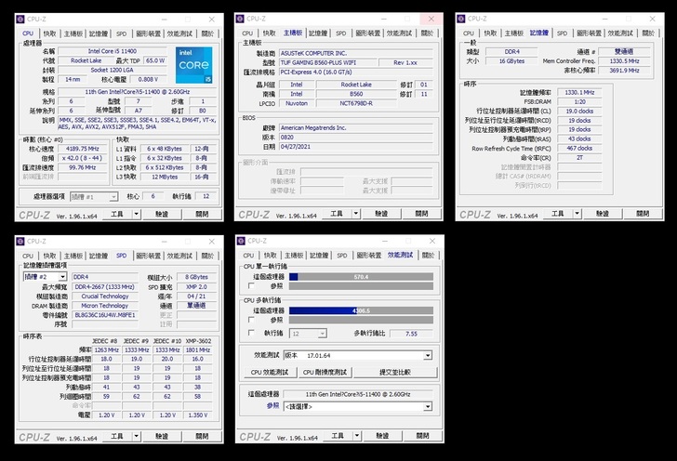Viewport: 677px width, 461px height.
Task: Click 關閉 button in mainboard window
Action: click(x=421, y=213)
